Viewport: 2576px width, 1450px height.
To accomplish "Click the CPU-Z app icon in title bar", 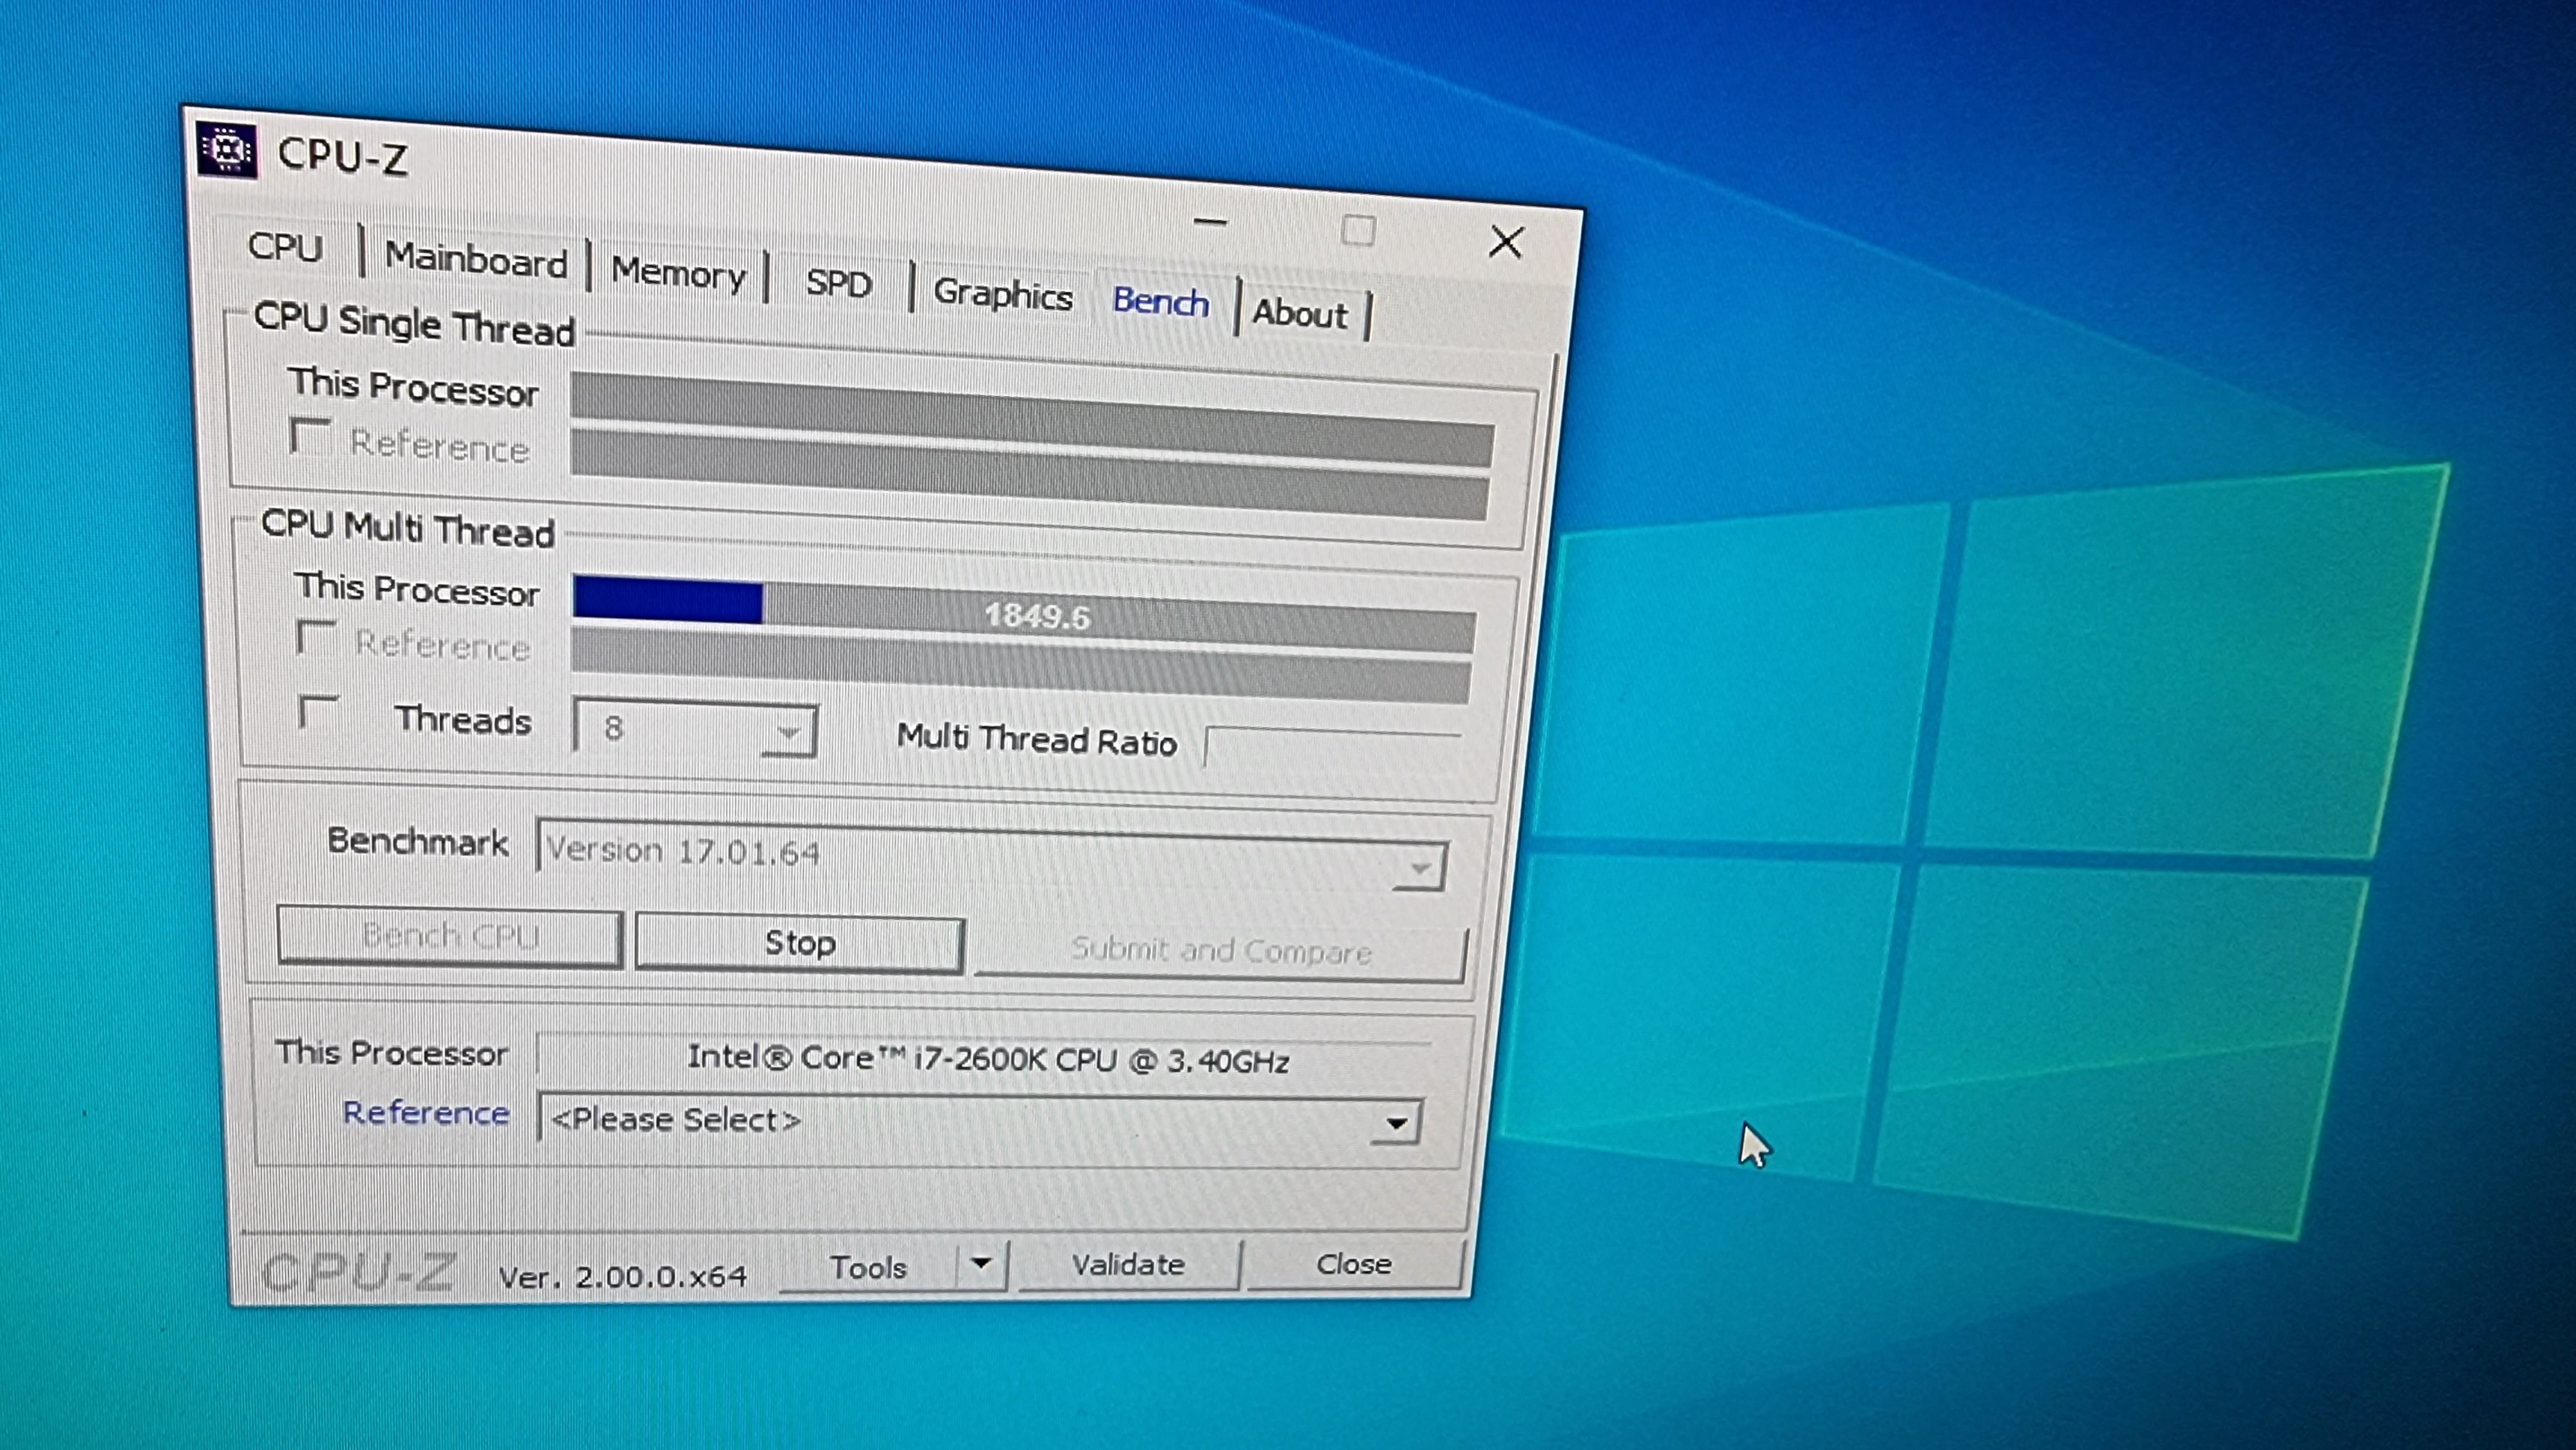I will point(227,150).
